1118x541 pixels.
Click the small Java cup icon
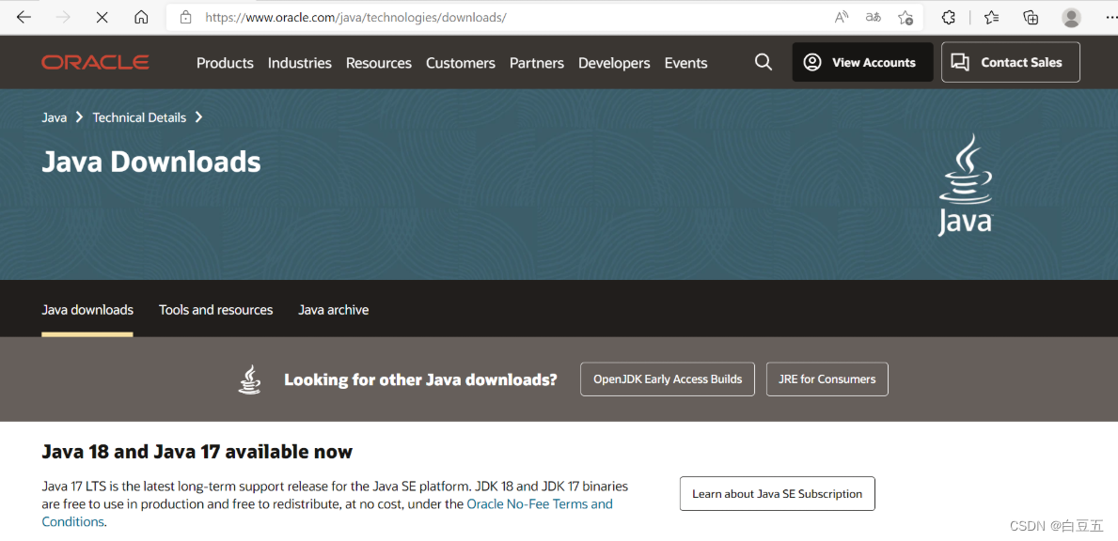click(249, 379)
